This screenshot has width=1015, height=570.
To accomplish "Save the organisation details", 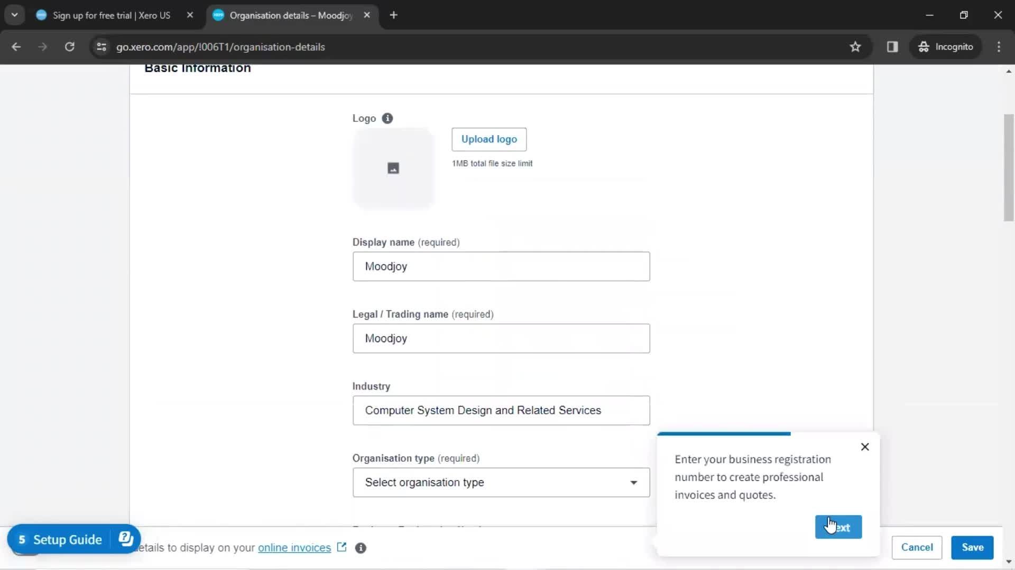I will (972, 547).
